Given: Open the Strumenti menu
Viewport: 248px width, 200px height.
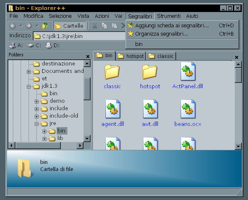Looking at the screenshot, I should tap(169, 16).
